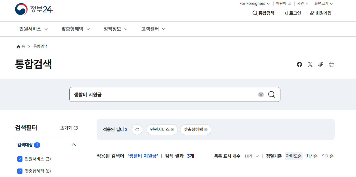Open the For Foreigners dropdown
This screenshot has height=177, width=356.
(254, 3)
